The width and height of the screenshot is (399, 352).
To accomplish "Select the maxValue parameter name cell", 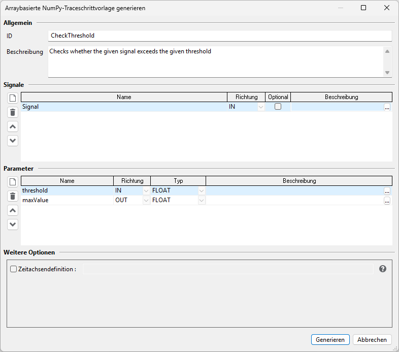I will click(67, 200).
